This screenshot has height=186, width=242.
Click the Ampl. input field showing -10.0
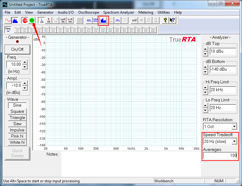pyautogui.click(x=14, y=86)
